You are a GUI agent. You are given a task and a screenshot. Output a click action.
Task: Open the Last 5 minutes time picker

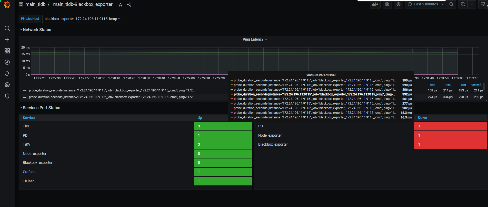click(426, 4)
